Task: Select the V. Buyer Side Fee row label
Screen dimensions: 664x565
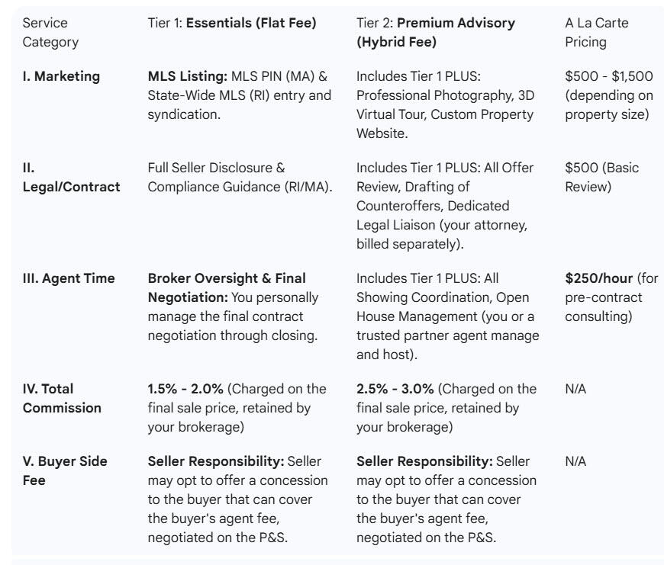Action: coord(65,470)
